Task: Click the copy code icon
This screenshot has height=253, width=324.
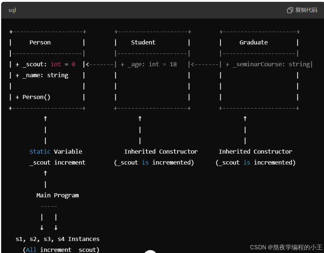Action: (290, 10)
